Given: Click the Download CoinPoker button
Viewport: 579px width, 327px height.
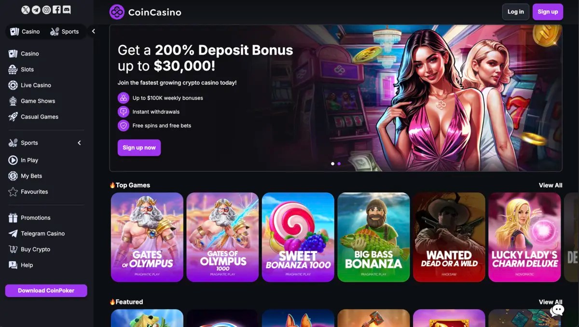Looking at the screenshot, I should pos(46,291).
